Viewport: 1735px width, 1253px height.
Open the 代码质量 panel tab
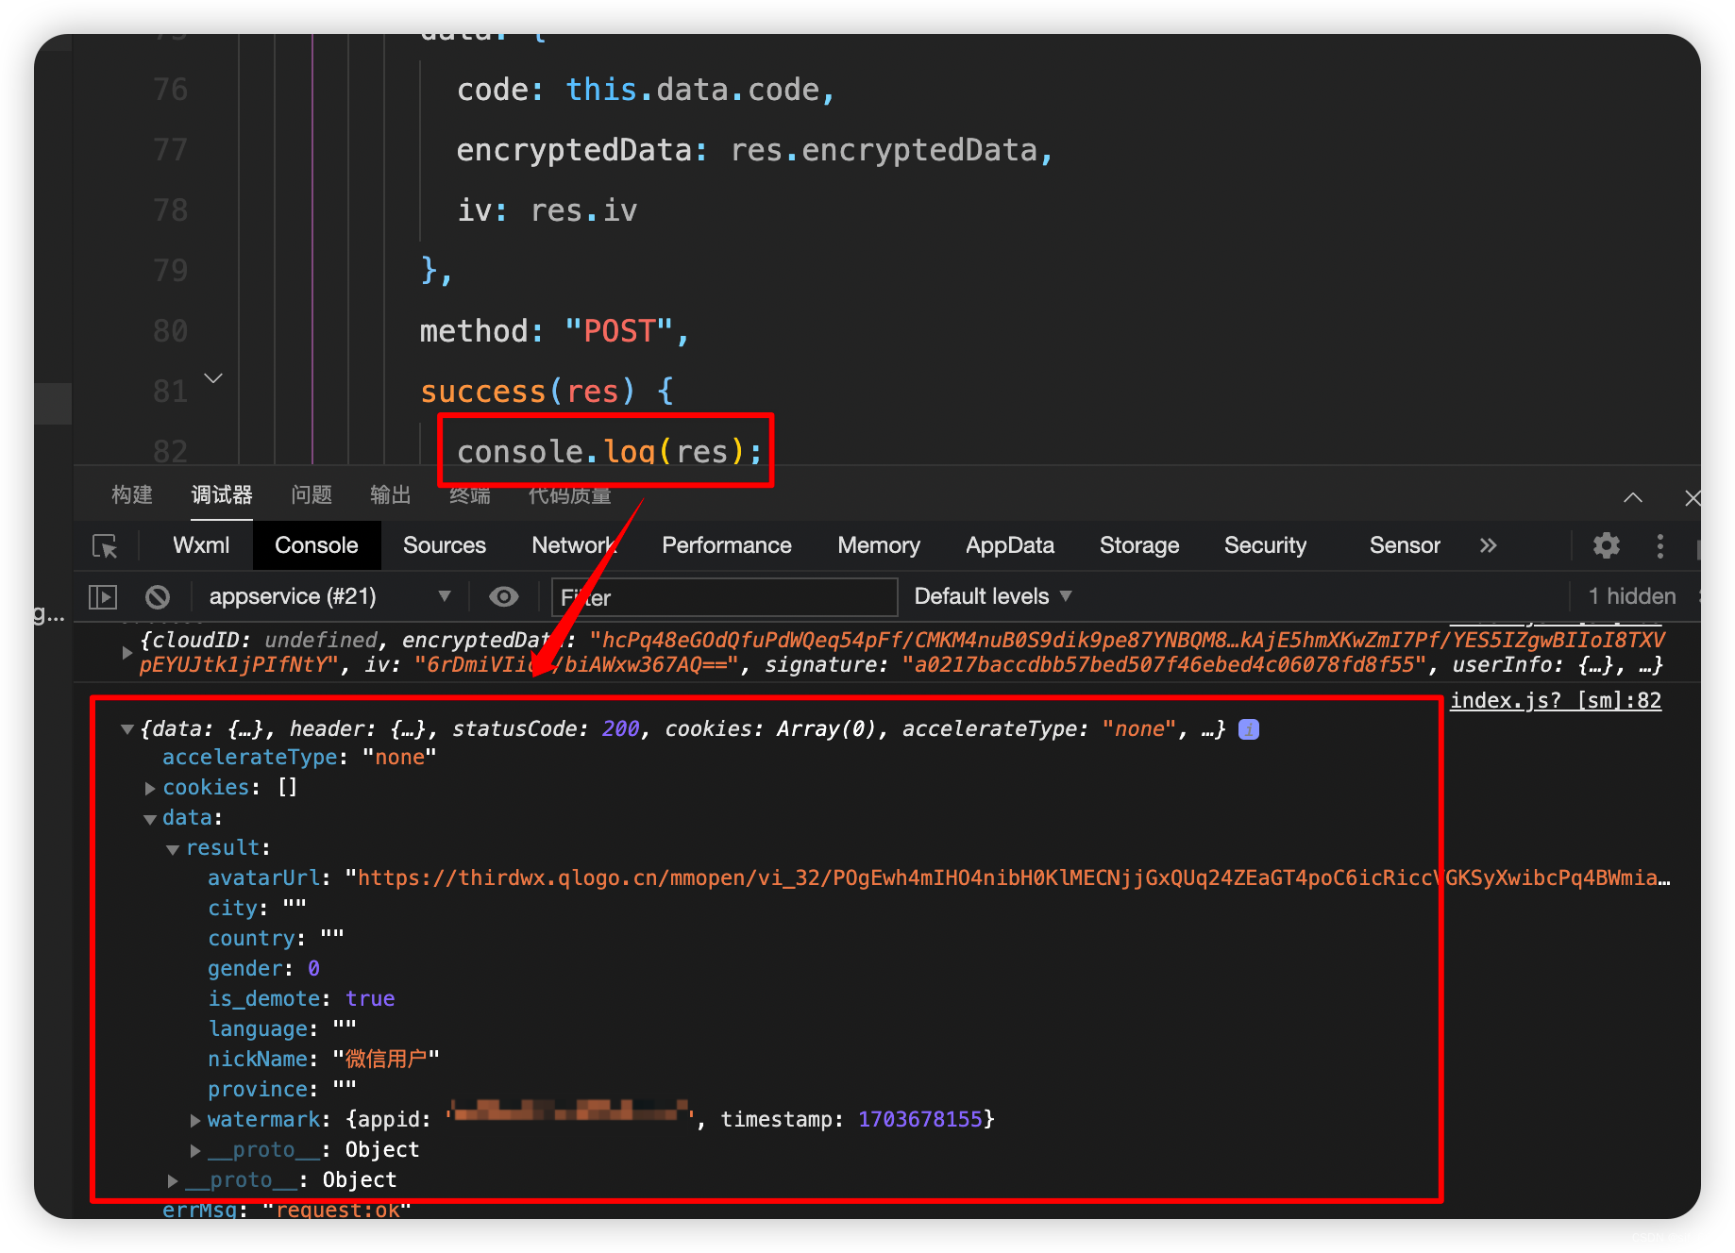570,495
